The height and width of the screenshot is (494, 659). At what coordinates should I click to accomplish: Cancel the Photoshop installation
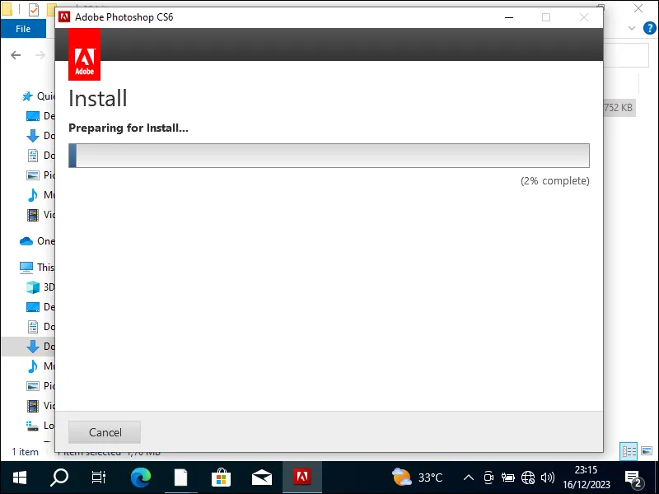(104, 431)
